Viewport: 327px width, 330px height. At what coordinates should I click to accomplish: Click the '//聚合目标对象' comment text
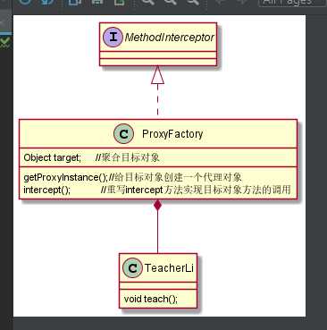point(128,157)
